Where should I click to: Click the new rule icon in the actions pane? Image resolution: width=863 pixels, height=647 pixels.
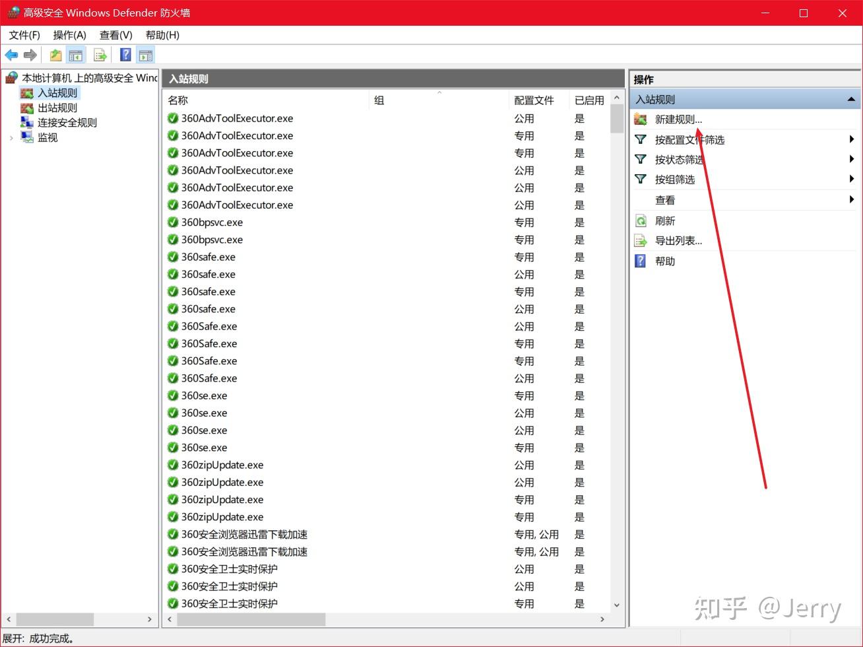[x=641, y=119]
